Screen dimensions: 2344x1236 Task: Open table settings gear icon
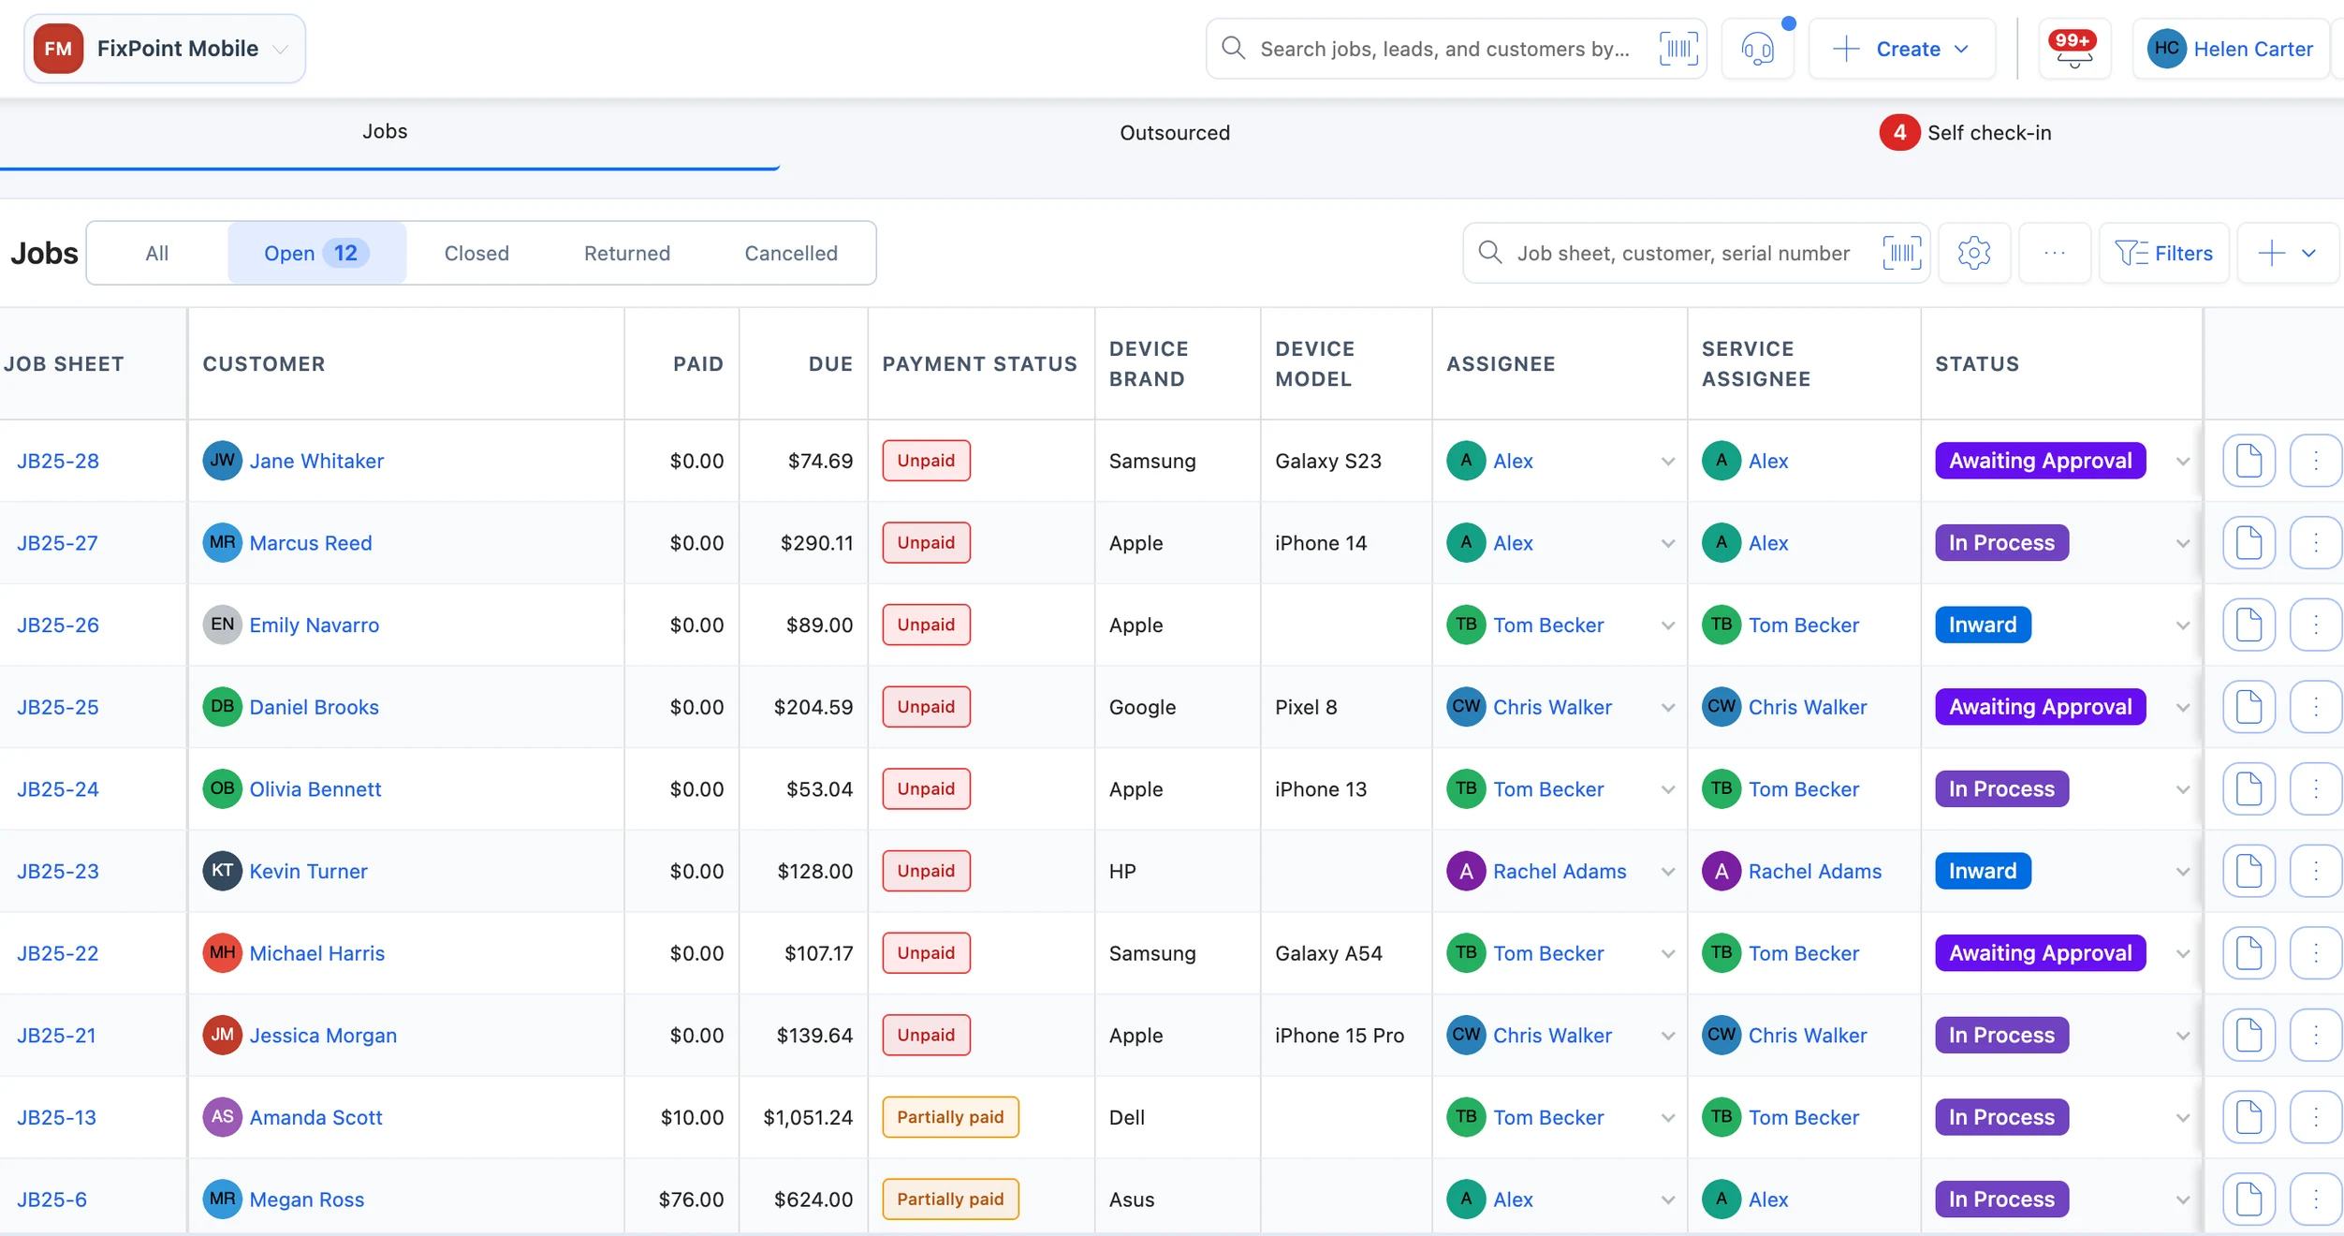pyautogui.click(x=1973, y=253)
